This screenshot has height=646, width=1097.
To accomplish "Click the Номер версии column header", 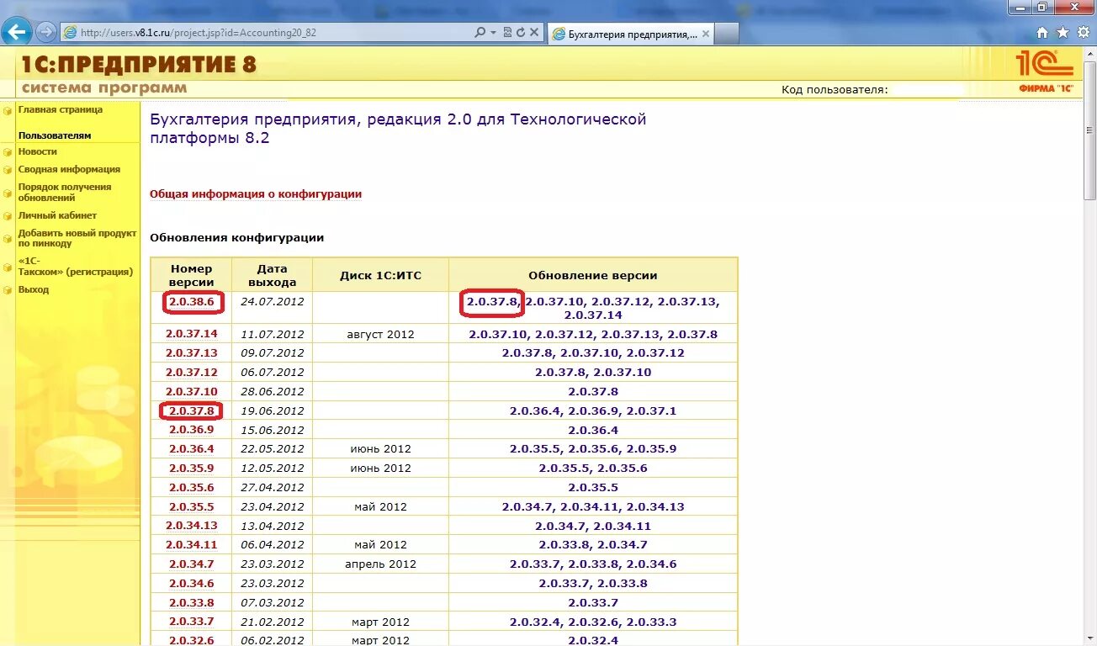I will [192, 275].
